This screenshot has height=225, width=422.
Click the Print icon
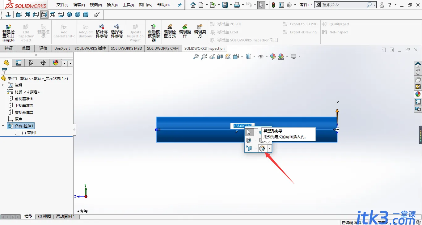tap(237, 5)
